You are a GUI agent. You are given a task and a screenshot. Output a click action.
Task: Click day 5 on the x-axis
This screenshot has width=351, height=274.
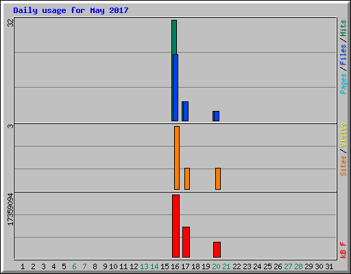[64, 266]
